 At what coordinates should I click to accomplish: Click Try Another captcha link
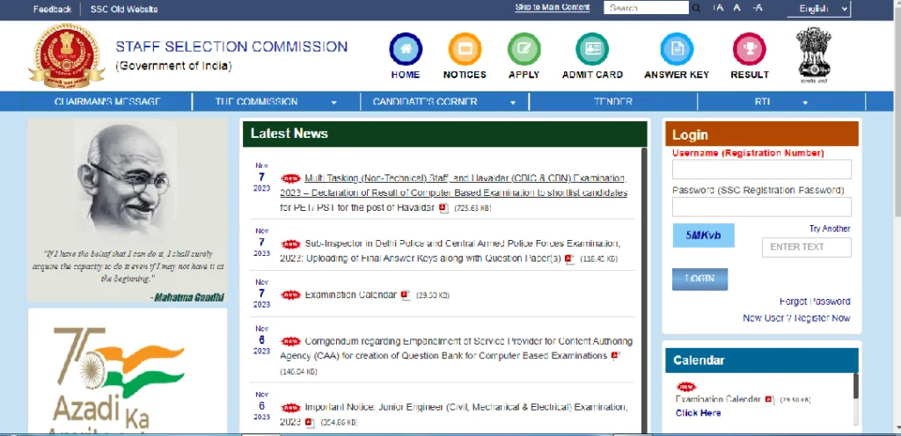[830, 229]
